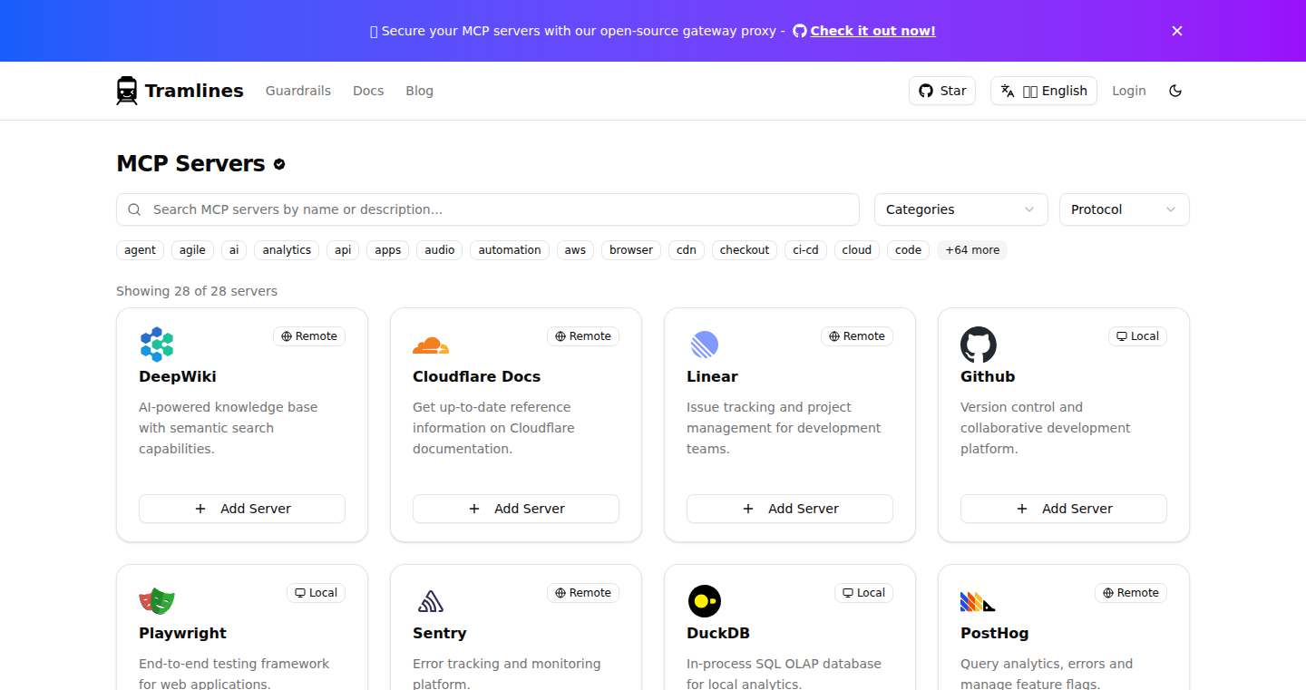Click the Local badge on Github card
This screenshot has height=690, width=1306.
tap(1137, 336)
